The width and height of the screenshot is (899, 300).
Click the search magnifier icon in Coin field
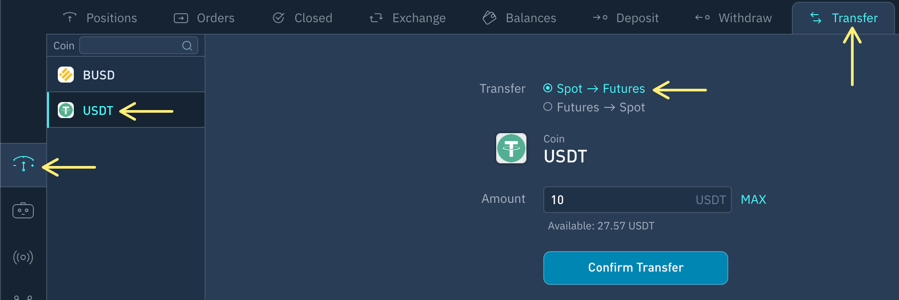187,46
